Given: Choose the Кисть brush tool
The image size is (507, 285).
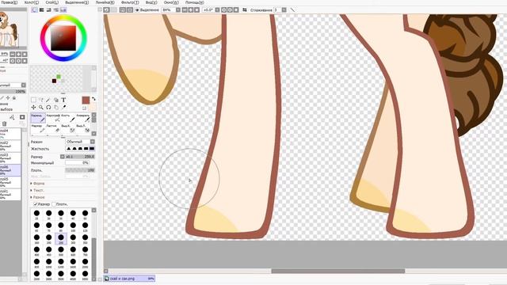Looking at the screenshot, I should click(x=67, y=118).
